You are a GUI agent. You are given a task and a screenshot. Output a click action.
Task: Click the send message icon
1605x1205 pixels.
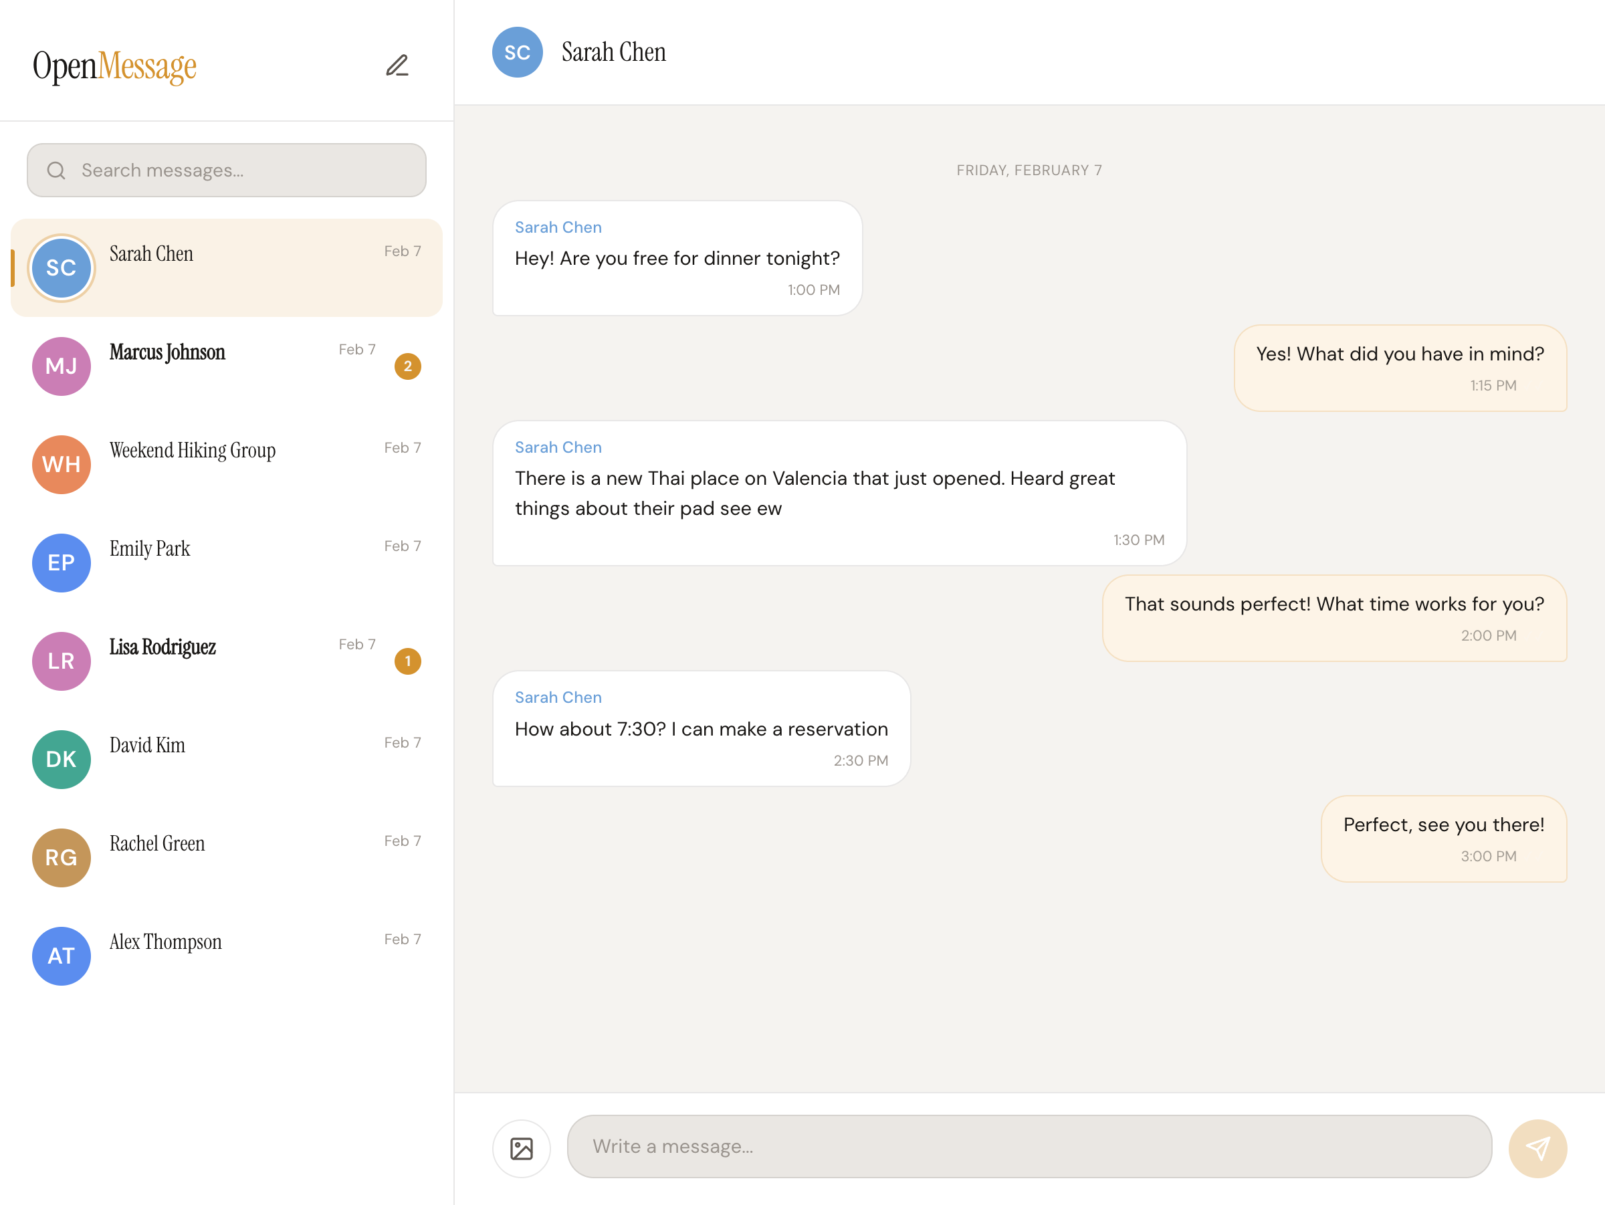click(x=1537, y=1148)
